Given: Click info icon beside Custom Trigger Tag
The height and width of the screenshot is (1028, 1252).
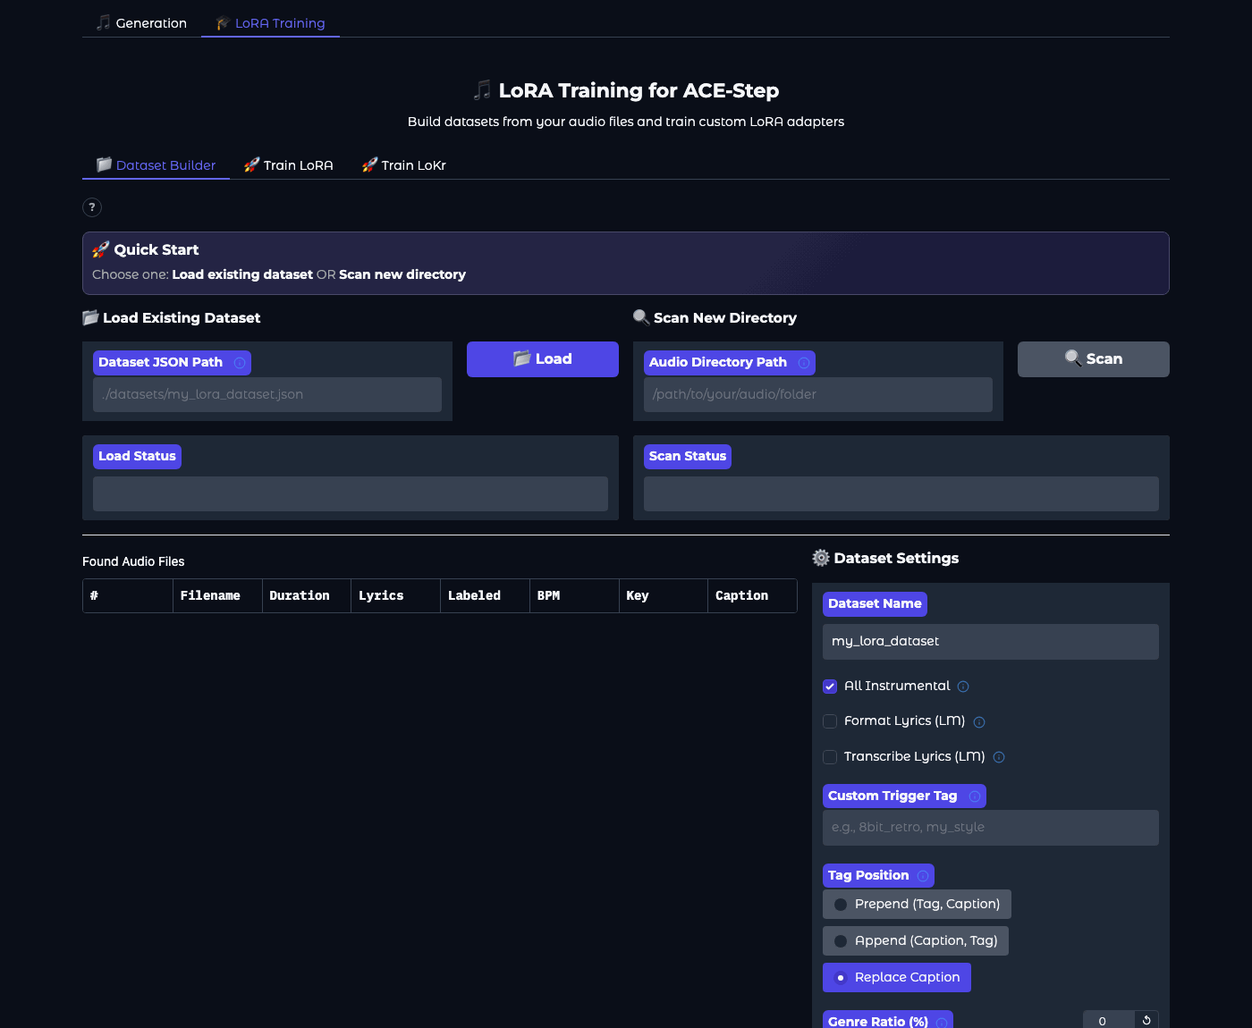Looking at the screenshot, I should [975, 796].
